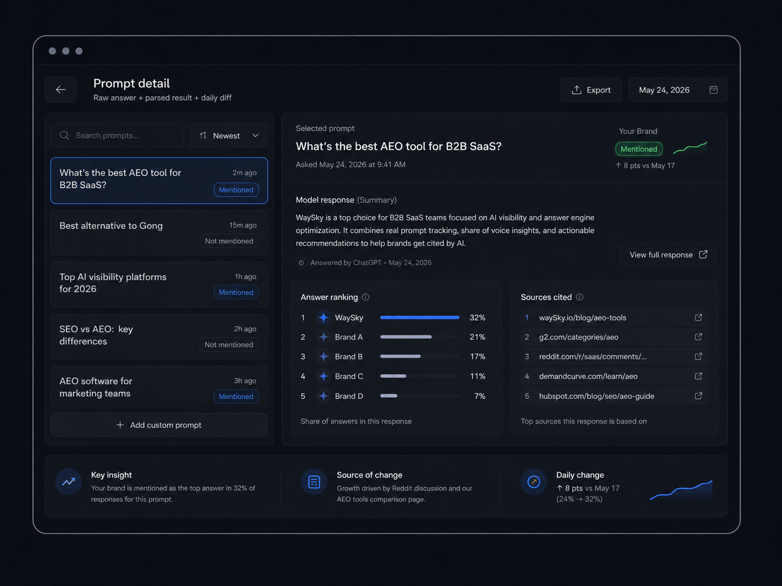This screenshot has width=782, height=586.
Task: Click the Brand D sparkle icon
Action: 323,396
